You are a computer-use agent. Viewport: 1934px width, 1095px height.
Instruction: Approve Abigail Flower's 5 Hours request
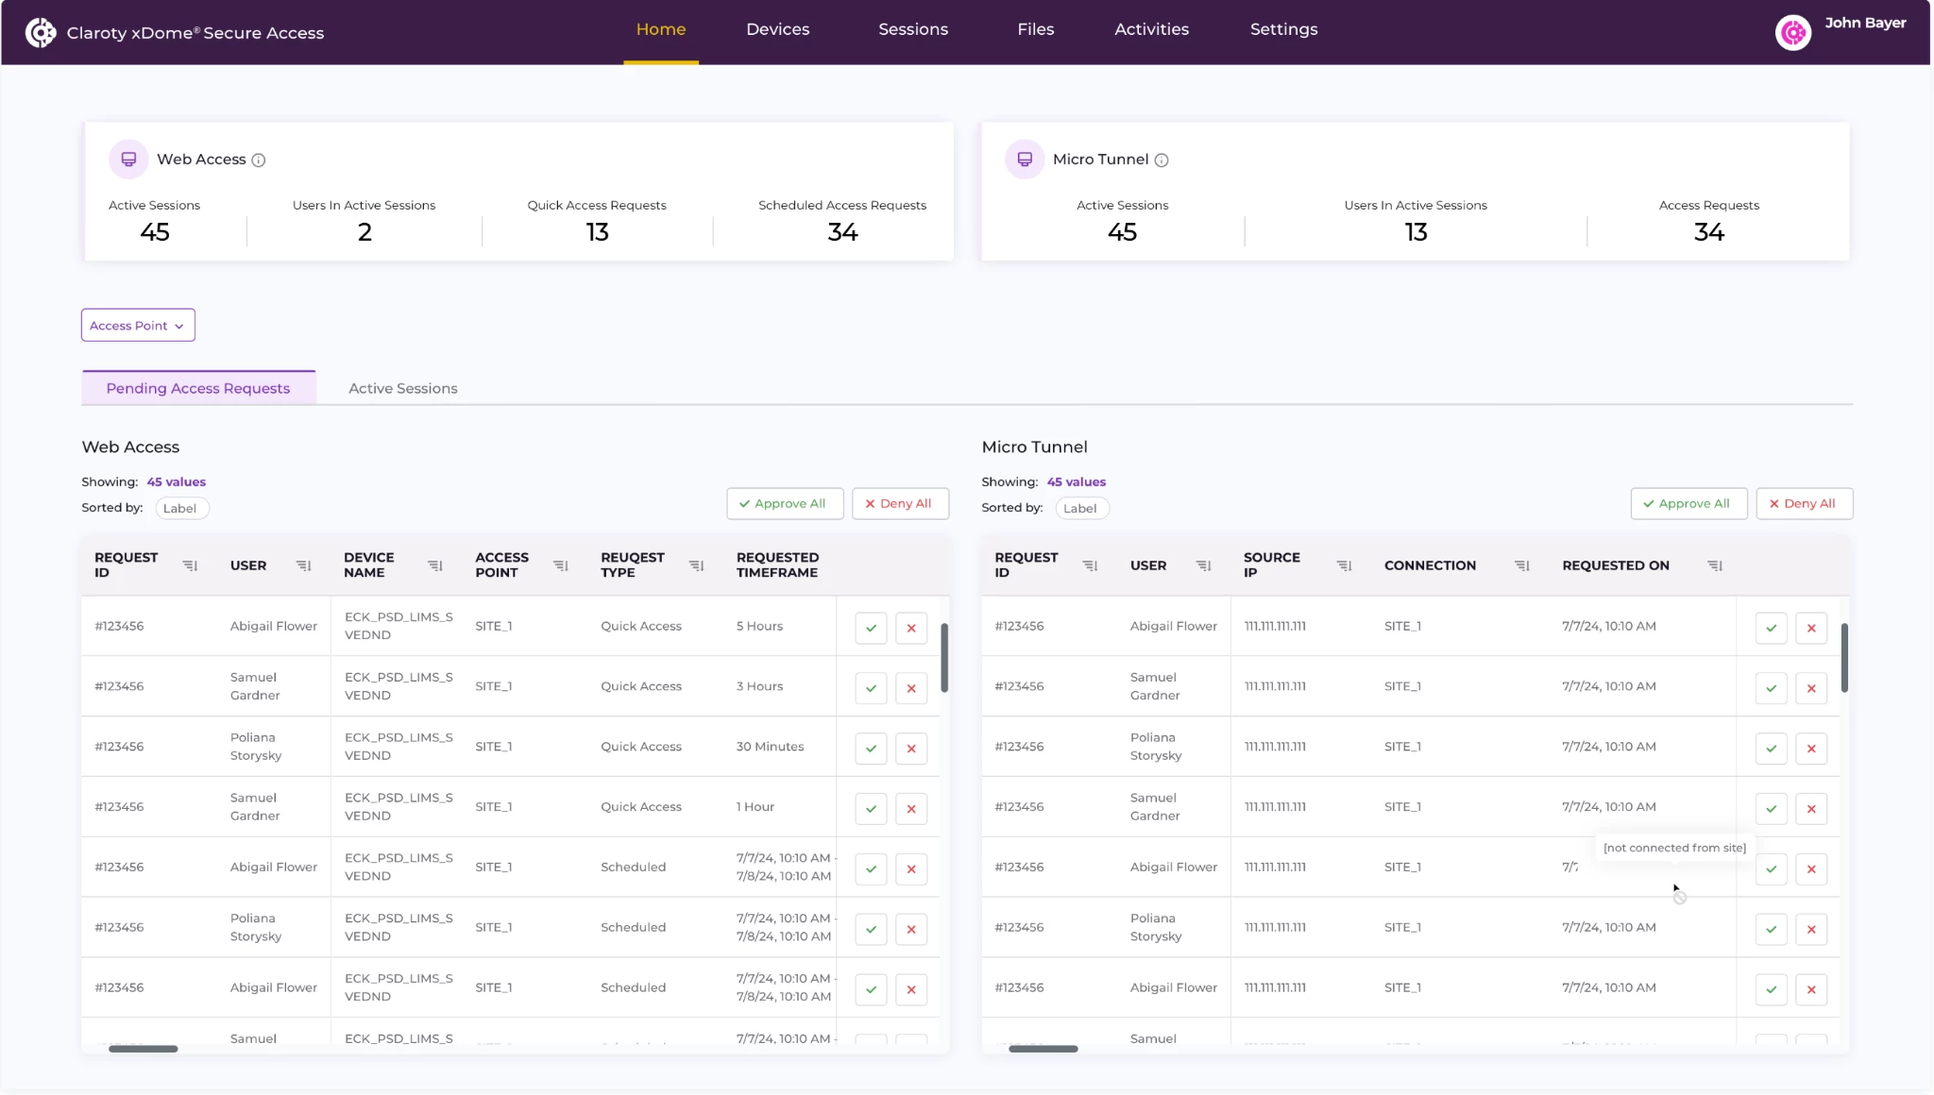871,628
